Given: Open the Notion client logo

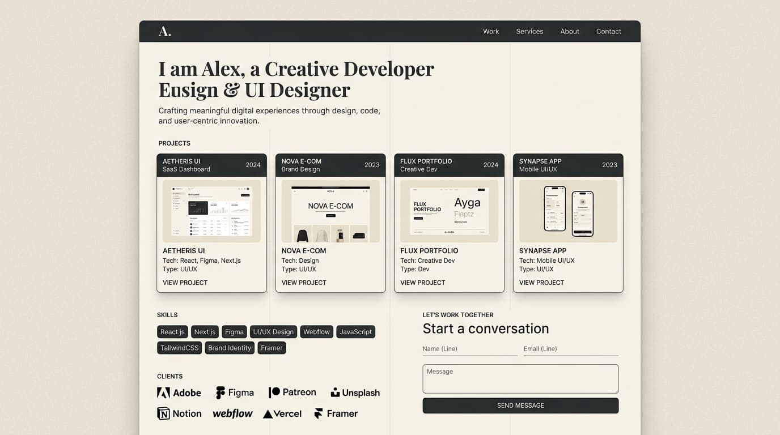Looking at the screenshot, I should coord(179,413).
